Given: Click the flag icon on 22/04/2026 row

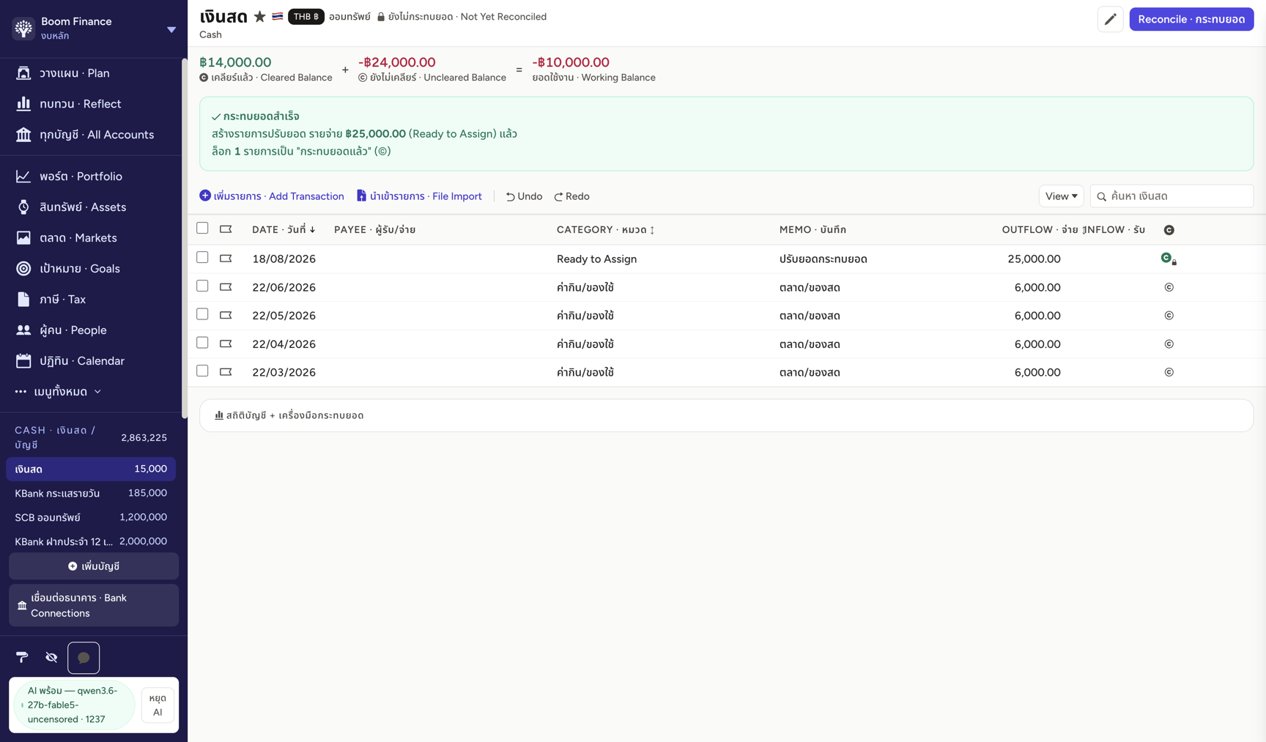Looking at the screenshot, I should (x=226, y=344).
